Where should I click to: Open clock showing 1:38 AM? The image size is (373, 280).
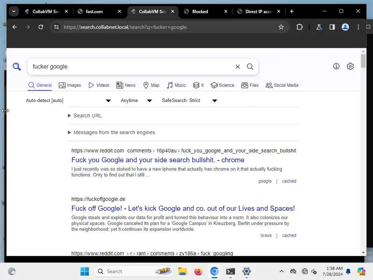click(x=333, y=271)
